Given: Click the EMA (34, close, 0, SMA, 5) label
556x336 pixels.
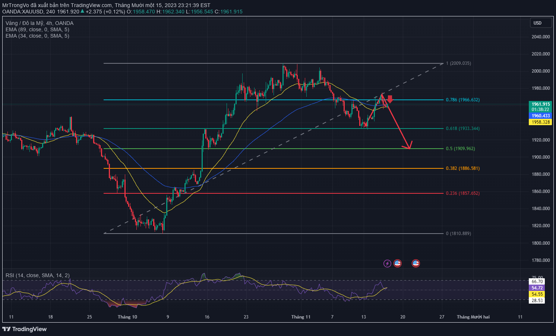Looking at the screenshot, I should [x=37, y=36].
